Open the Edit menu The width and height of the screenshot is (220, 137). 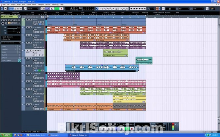pyautogui.click(x=8, y=5)
